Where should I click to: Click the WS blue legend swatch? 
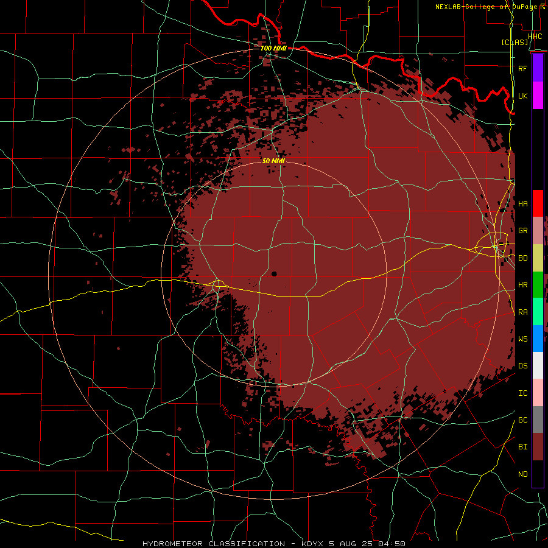538,339
